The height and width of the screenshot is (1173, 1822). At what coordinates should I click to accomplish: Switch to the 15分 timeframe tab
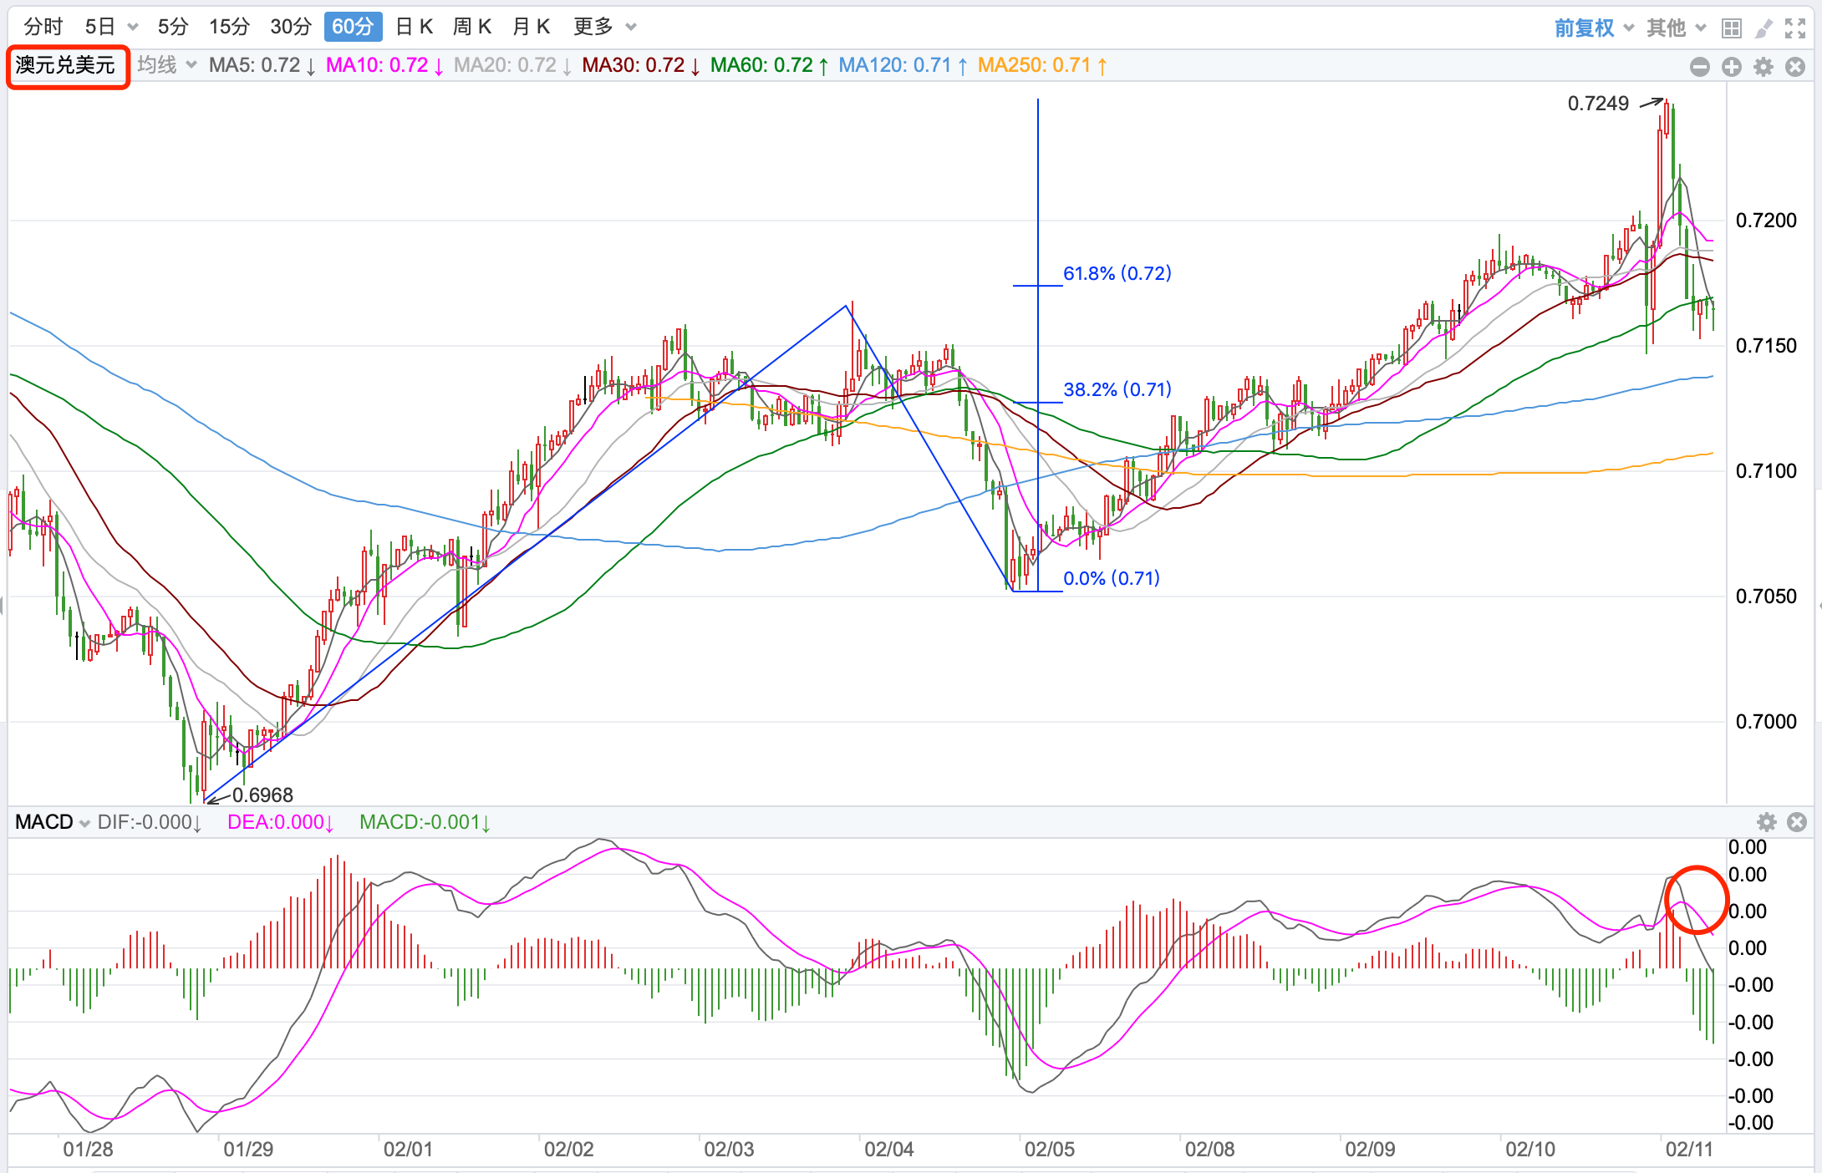229,27
